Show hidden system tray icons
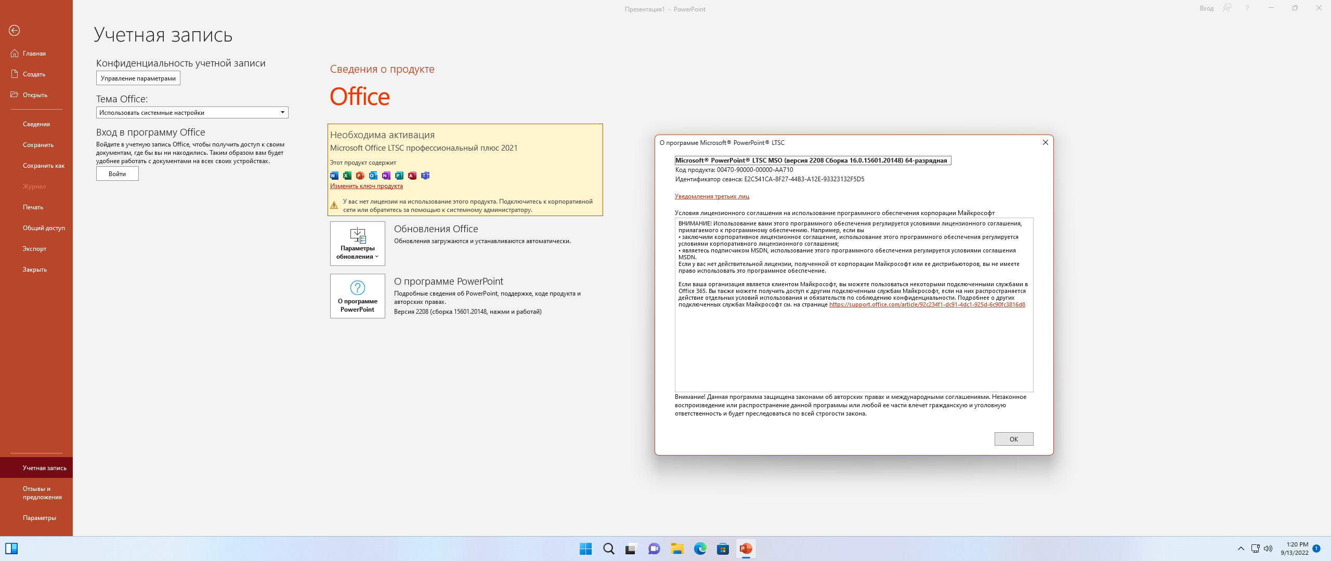 [1241, 549]
